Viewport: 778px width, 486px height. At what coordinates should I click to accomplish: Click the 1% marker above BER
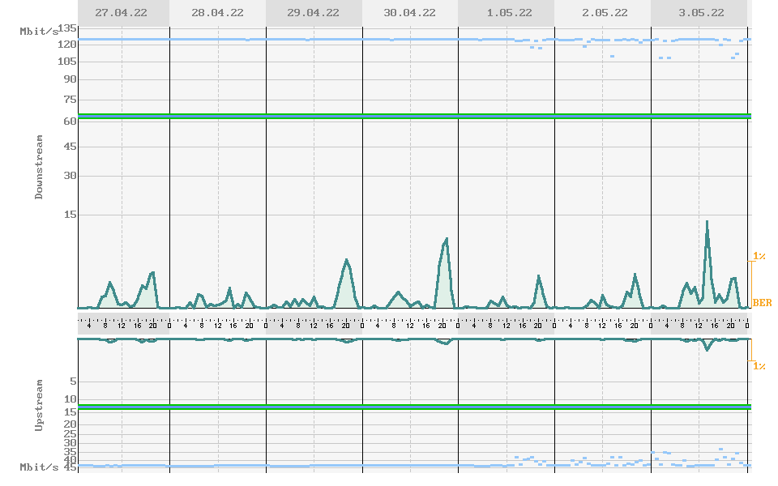(x=759, y=256)
